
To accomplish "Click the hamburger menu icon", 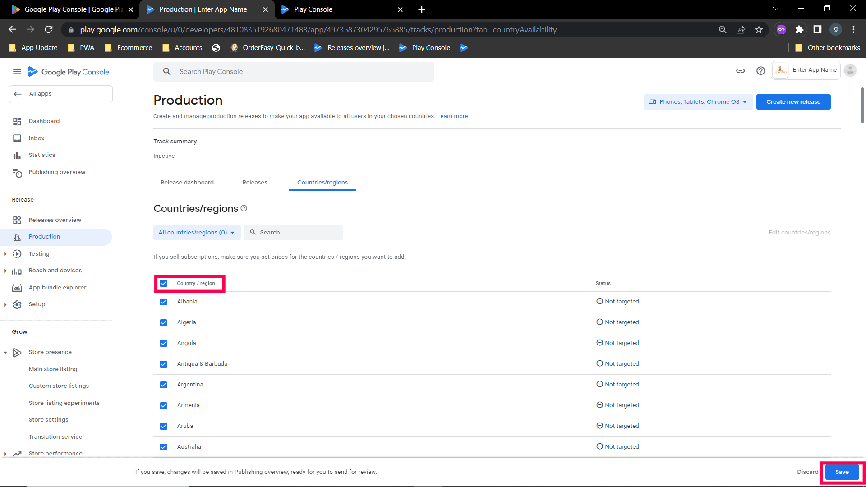I will tap(17, 72).
